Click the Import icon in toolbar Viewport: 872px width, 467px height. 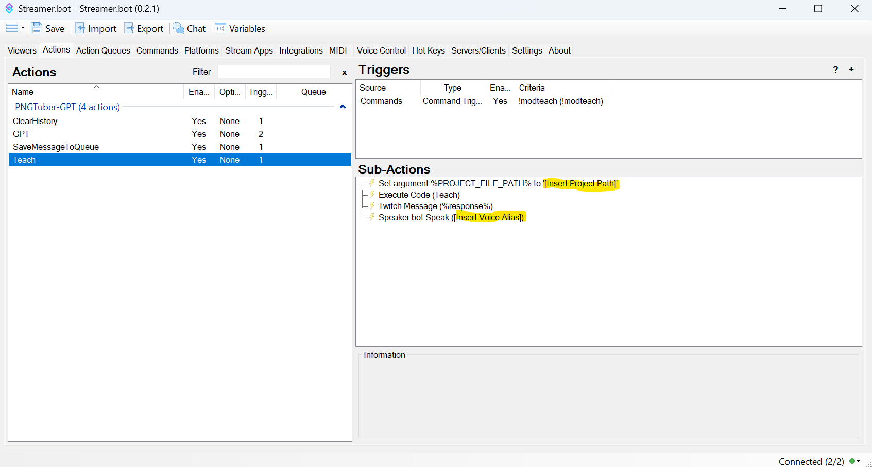pyautogui.click(x=80, y=28)
